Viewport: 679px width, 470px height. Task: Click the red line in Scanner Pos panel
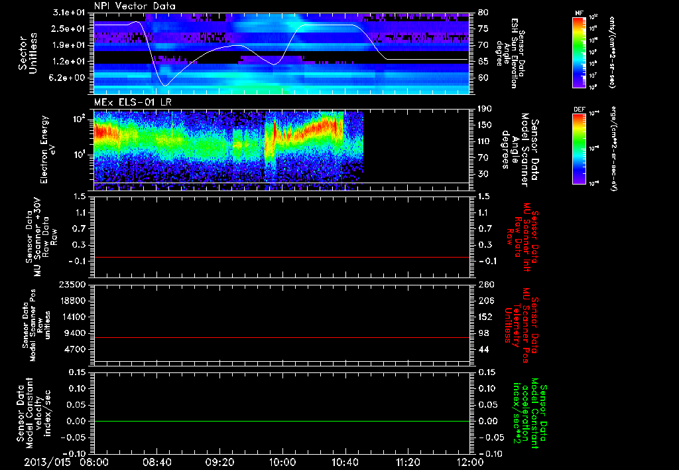tap(281, 337)
